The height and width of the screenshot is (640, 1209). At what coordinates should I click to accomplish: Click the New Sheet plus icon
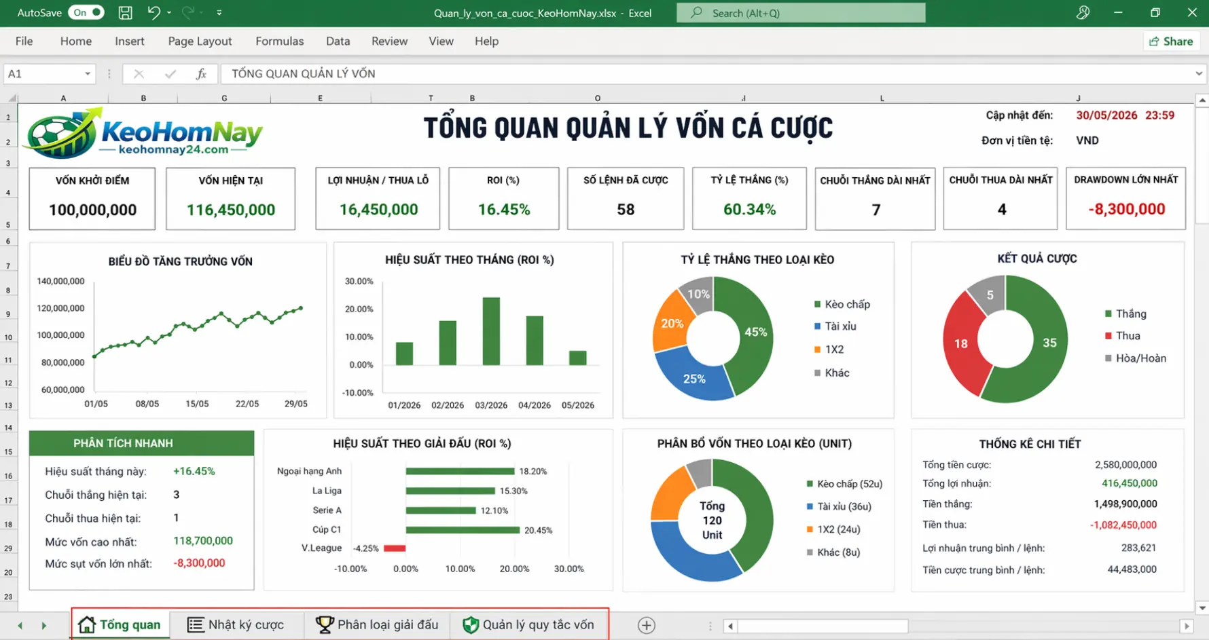[647, 624]
